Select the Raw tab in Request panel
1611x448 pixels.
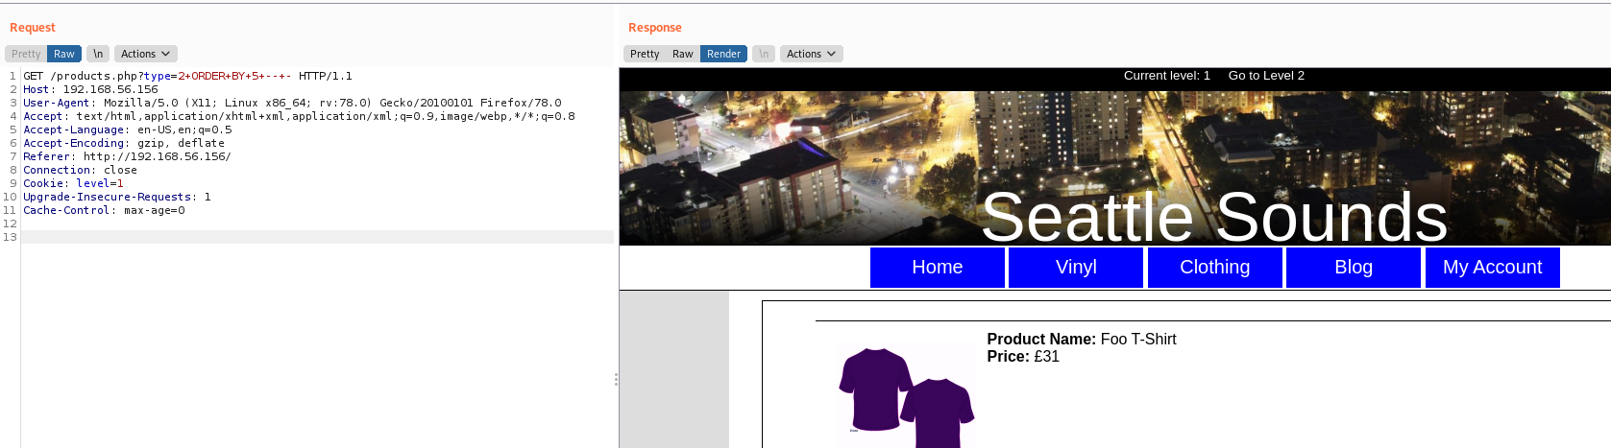coord(64,54)
